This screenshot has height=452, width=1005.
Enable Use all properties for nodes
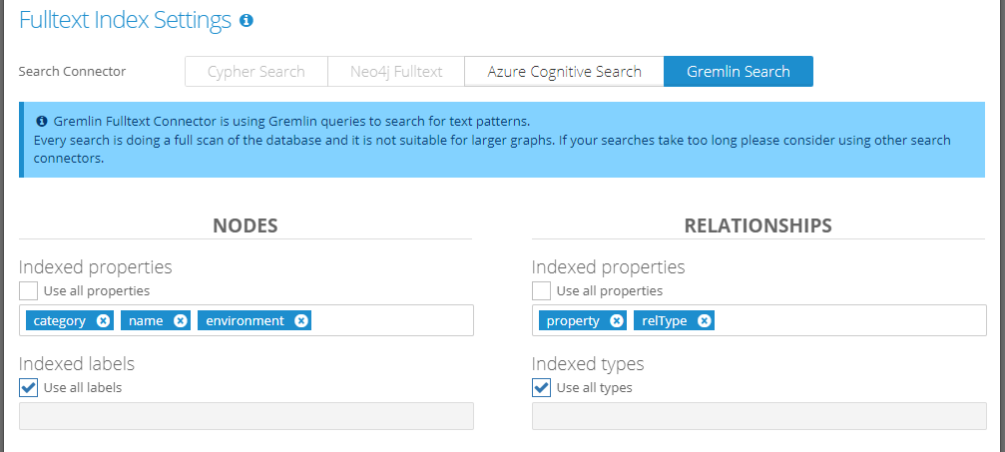(29, 290)
